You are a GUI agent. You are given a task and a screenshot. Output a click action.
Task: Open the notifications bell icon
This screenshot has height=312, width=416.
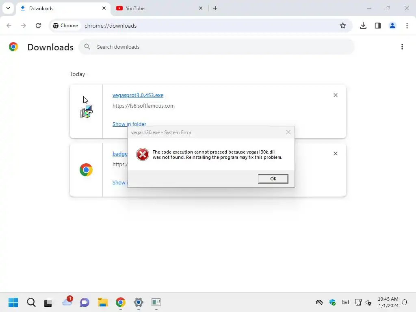[405, 302]
